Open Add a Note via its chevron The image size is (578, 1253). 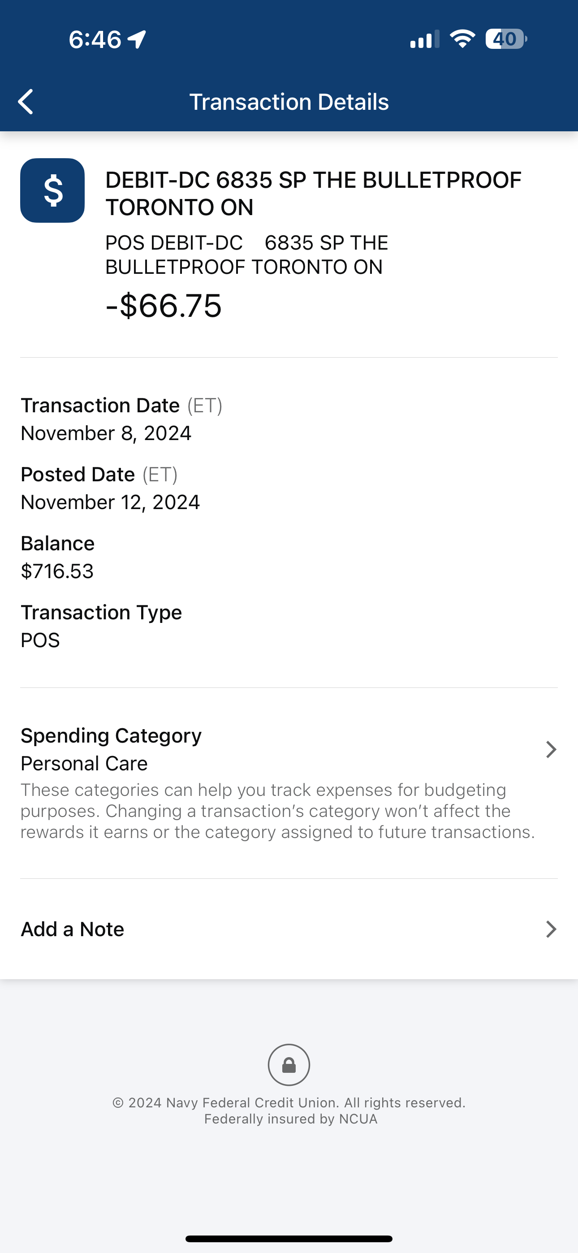coord(551,929)
